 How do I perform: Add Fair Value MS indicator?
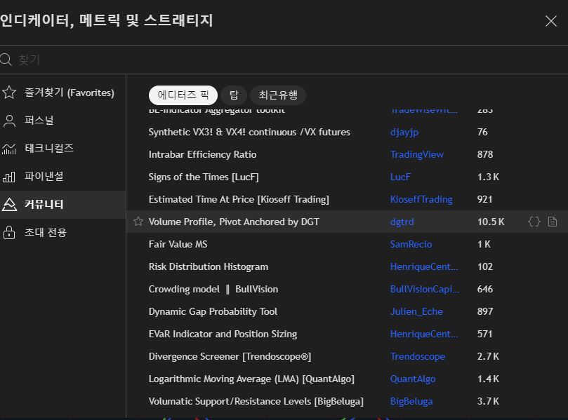pos(178,244)
